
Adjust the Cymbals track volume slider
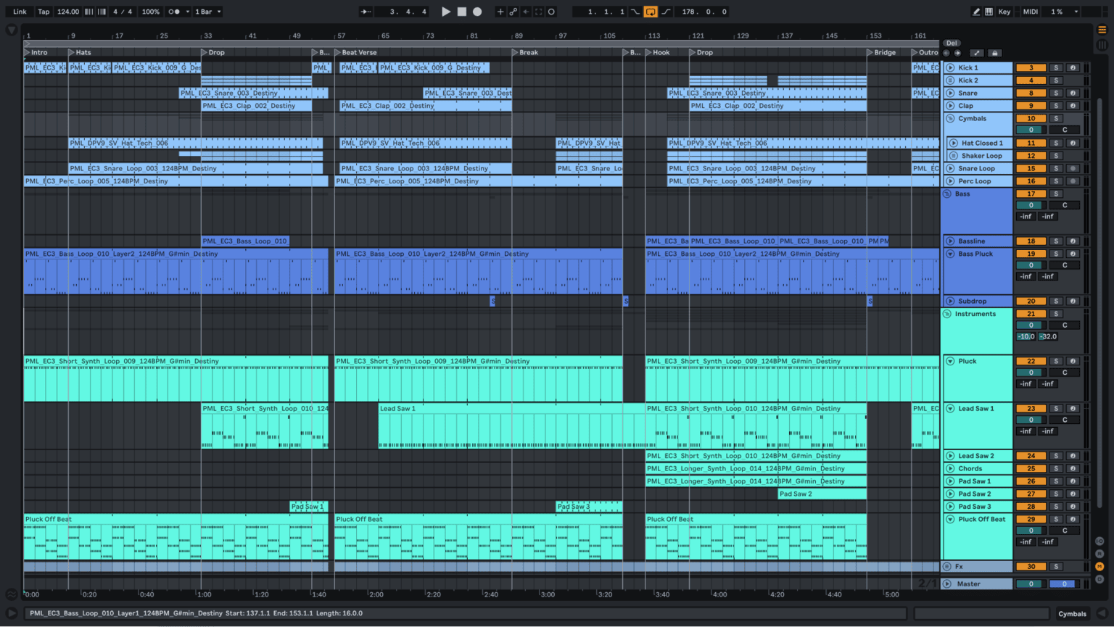1031,130
